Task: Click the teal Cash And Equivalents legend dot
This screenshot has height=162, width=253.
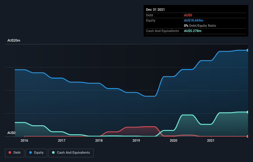Action: click(53, 152)
